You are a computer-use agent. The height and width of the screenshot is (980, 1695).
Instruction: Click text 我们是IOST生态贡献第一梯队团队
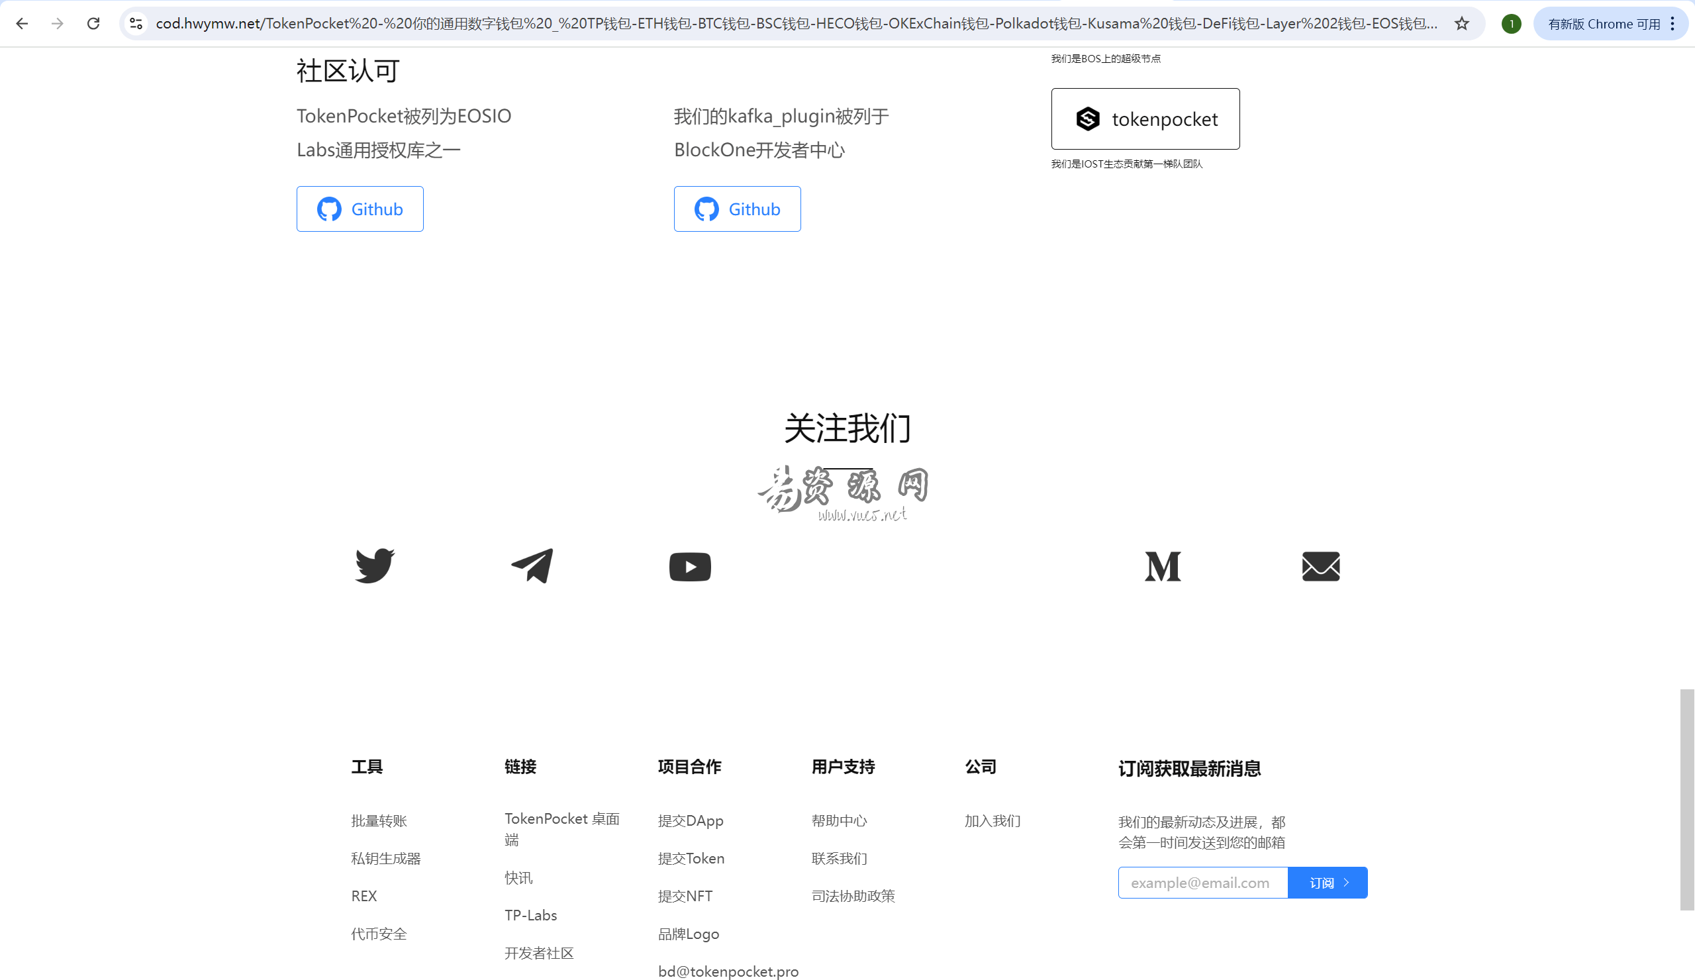[x=1127, y=164]
